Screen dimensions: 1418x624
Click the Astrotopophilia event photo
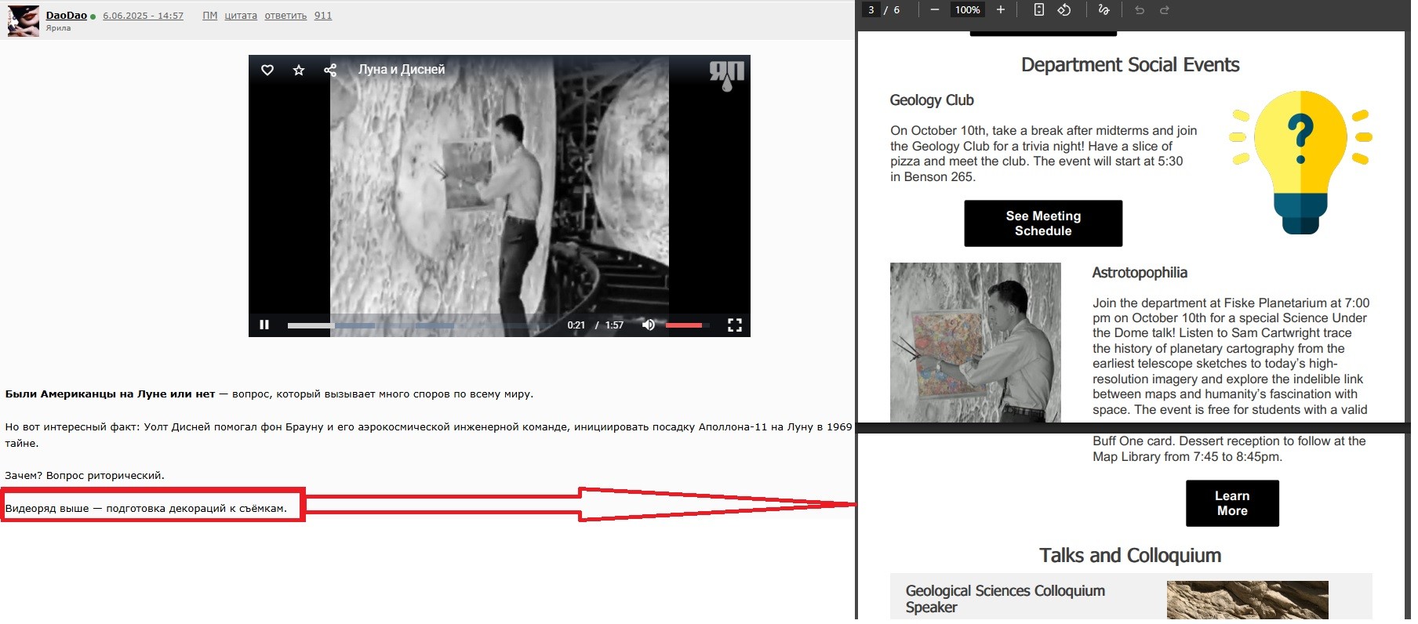click(976, 343)
